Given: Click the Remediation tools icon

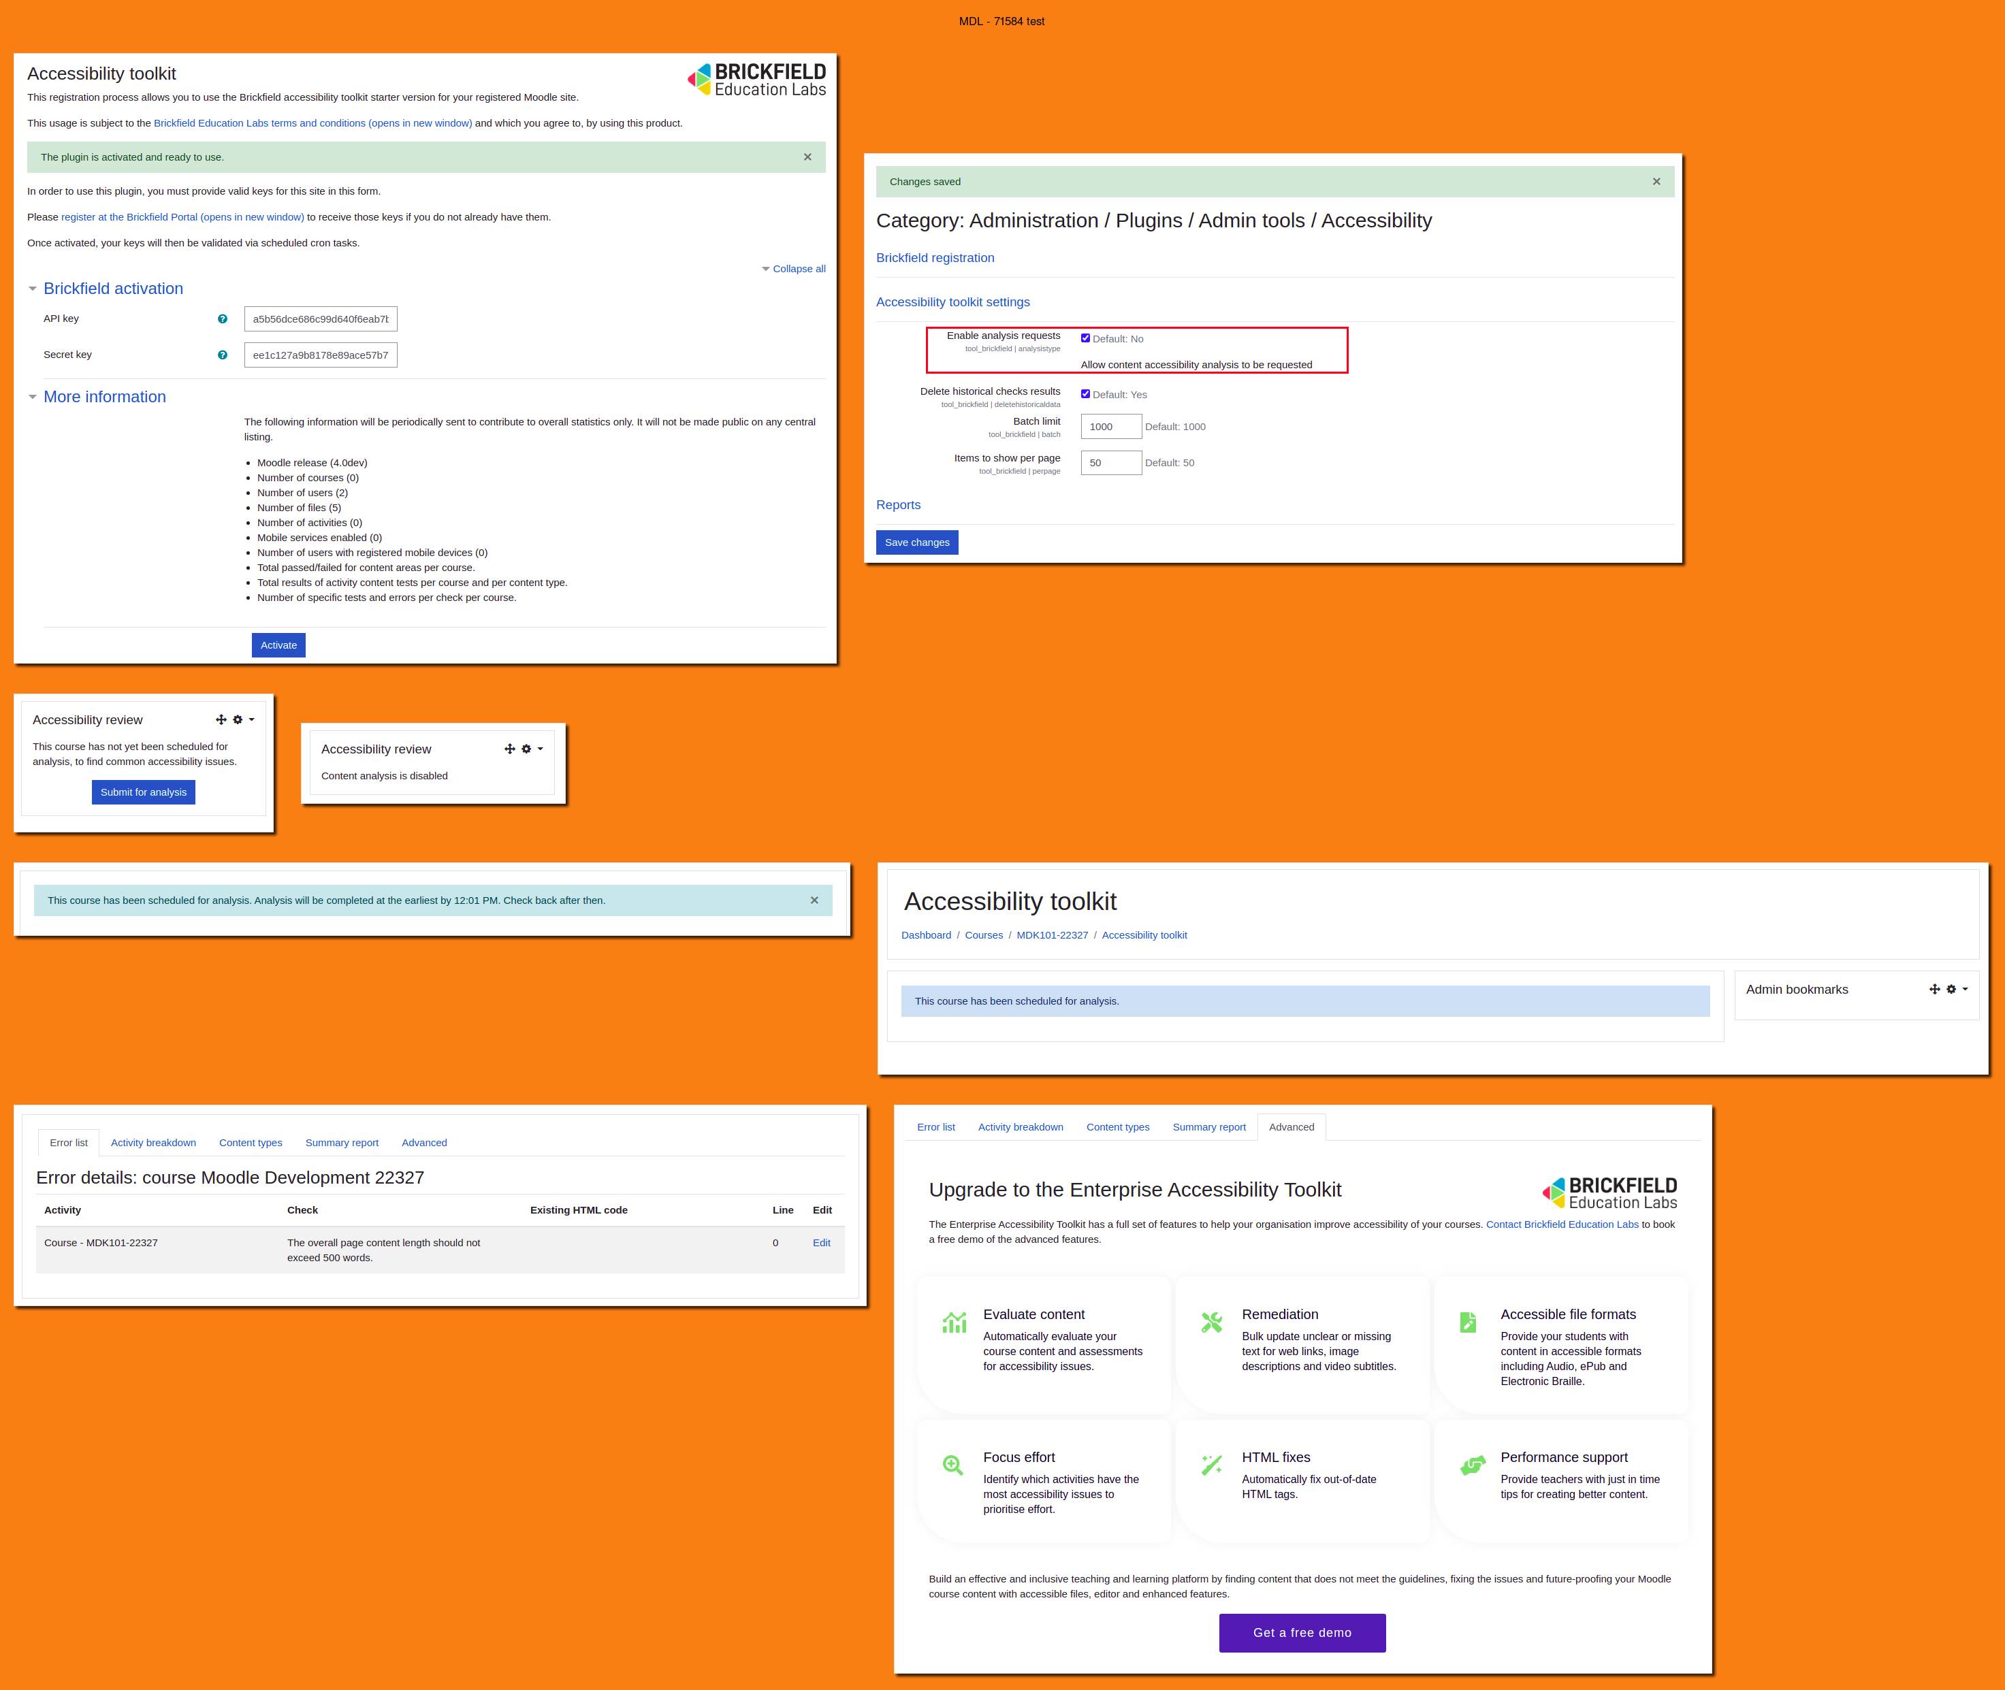Looking at the screenshot, I should (1211, 1322).
